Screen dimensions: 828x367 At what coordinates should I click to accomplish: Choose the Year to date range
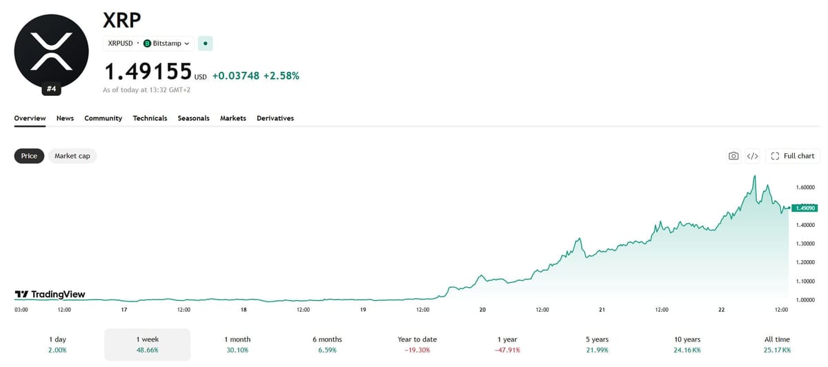click(x=417, y=344)
